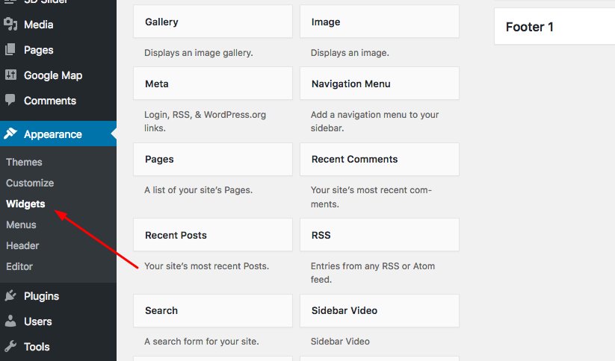Expand the Sidebar Video widget

[x=380, y=310]
